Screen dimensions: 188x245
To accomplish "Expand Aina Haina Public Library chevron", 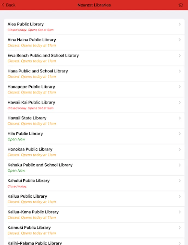I will pos(180,40).
